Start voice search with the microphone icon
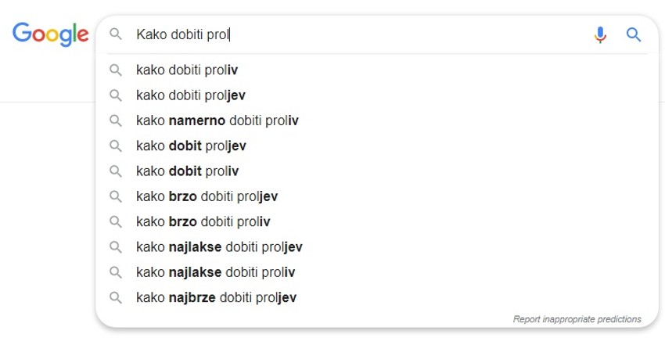The width and height of the screenshot is (665, 338). [600, 34]
